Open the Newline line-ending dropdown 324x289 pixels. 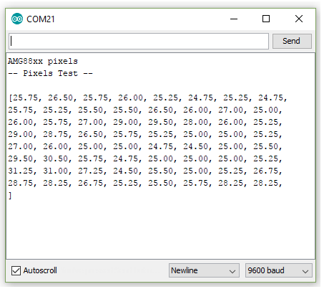click(204, 270)
